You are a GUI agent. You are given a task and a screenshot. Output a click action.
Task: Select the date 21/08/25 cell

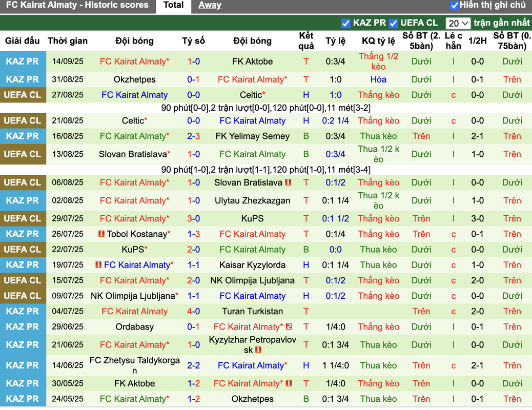[x=68, y=120]
